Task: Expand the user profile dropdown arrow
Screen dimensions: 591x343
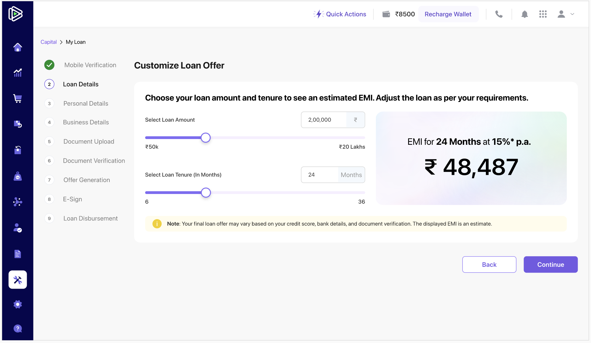Action: point(572,14)
